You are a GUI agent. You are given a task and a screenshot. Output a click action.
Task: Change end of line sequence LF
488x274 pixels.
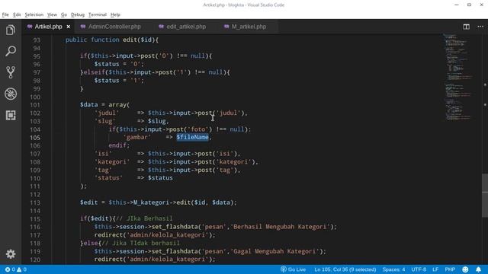435,269
